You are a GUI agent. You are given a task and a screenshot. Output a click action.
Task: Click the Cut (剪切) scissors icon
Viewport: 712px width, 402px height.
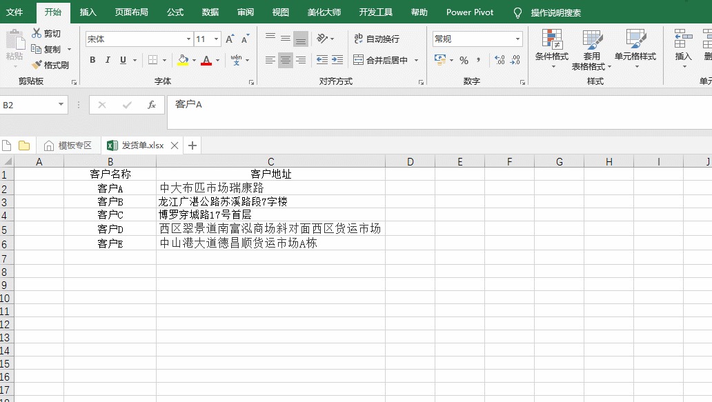37,33
